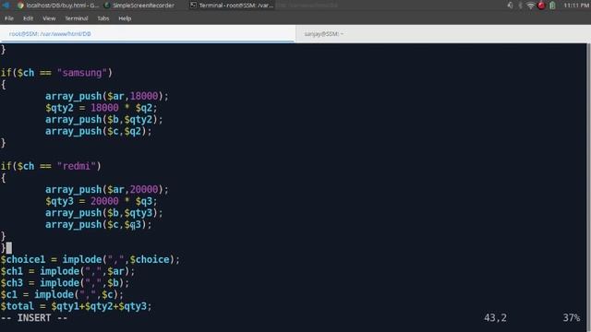Open the 11:11 PM clock
The image size is (591, 332).
[x=576, y=6]
